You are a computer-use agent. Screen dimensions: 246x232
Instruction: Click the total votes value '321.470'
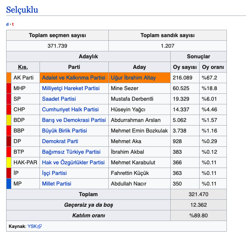click(x=198, y=194)
